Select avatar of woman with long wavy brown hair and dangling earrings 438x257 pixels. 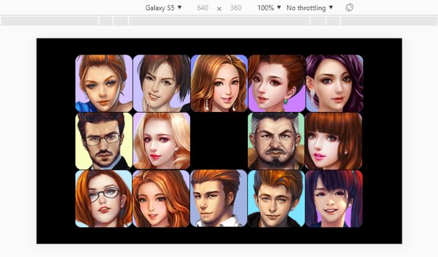pos(219,84)
